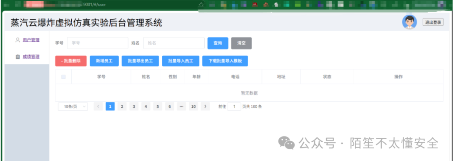Select page 3 in pagination
The width and height of the screenshot is (453, 161).
point(134,106)
